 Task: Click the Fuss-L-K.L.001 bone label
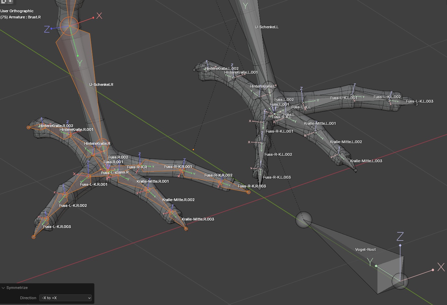344,98
